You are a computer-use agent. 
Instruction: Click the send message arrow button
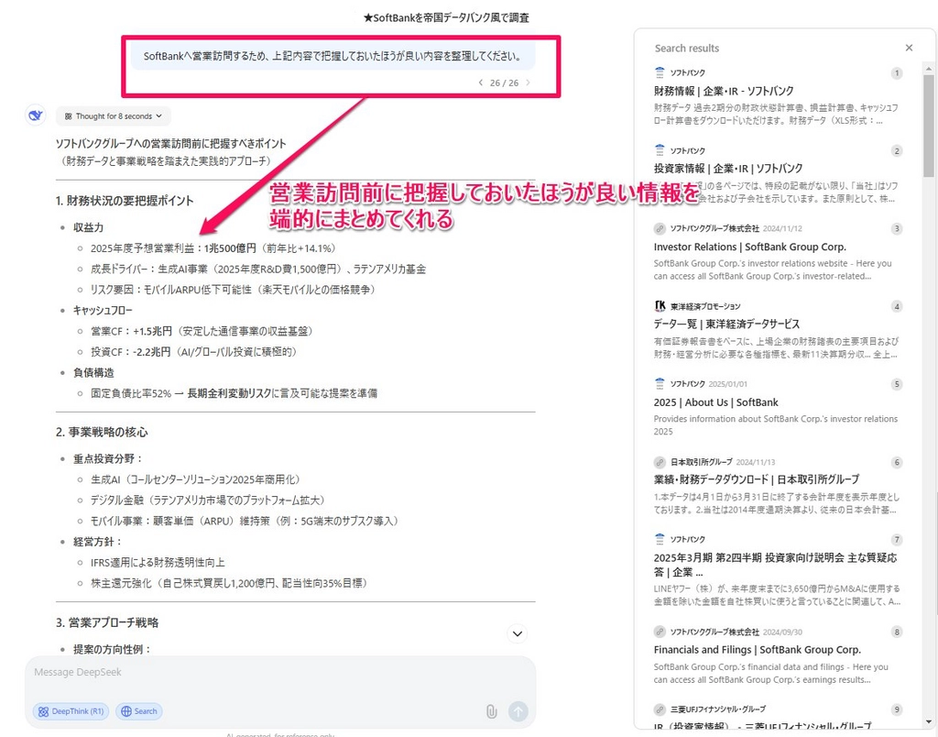click(x=518, y=711)
